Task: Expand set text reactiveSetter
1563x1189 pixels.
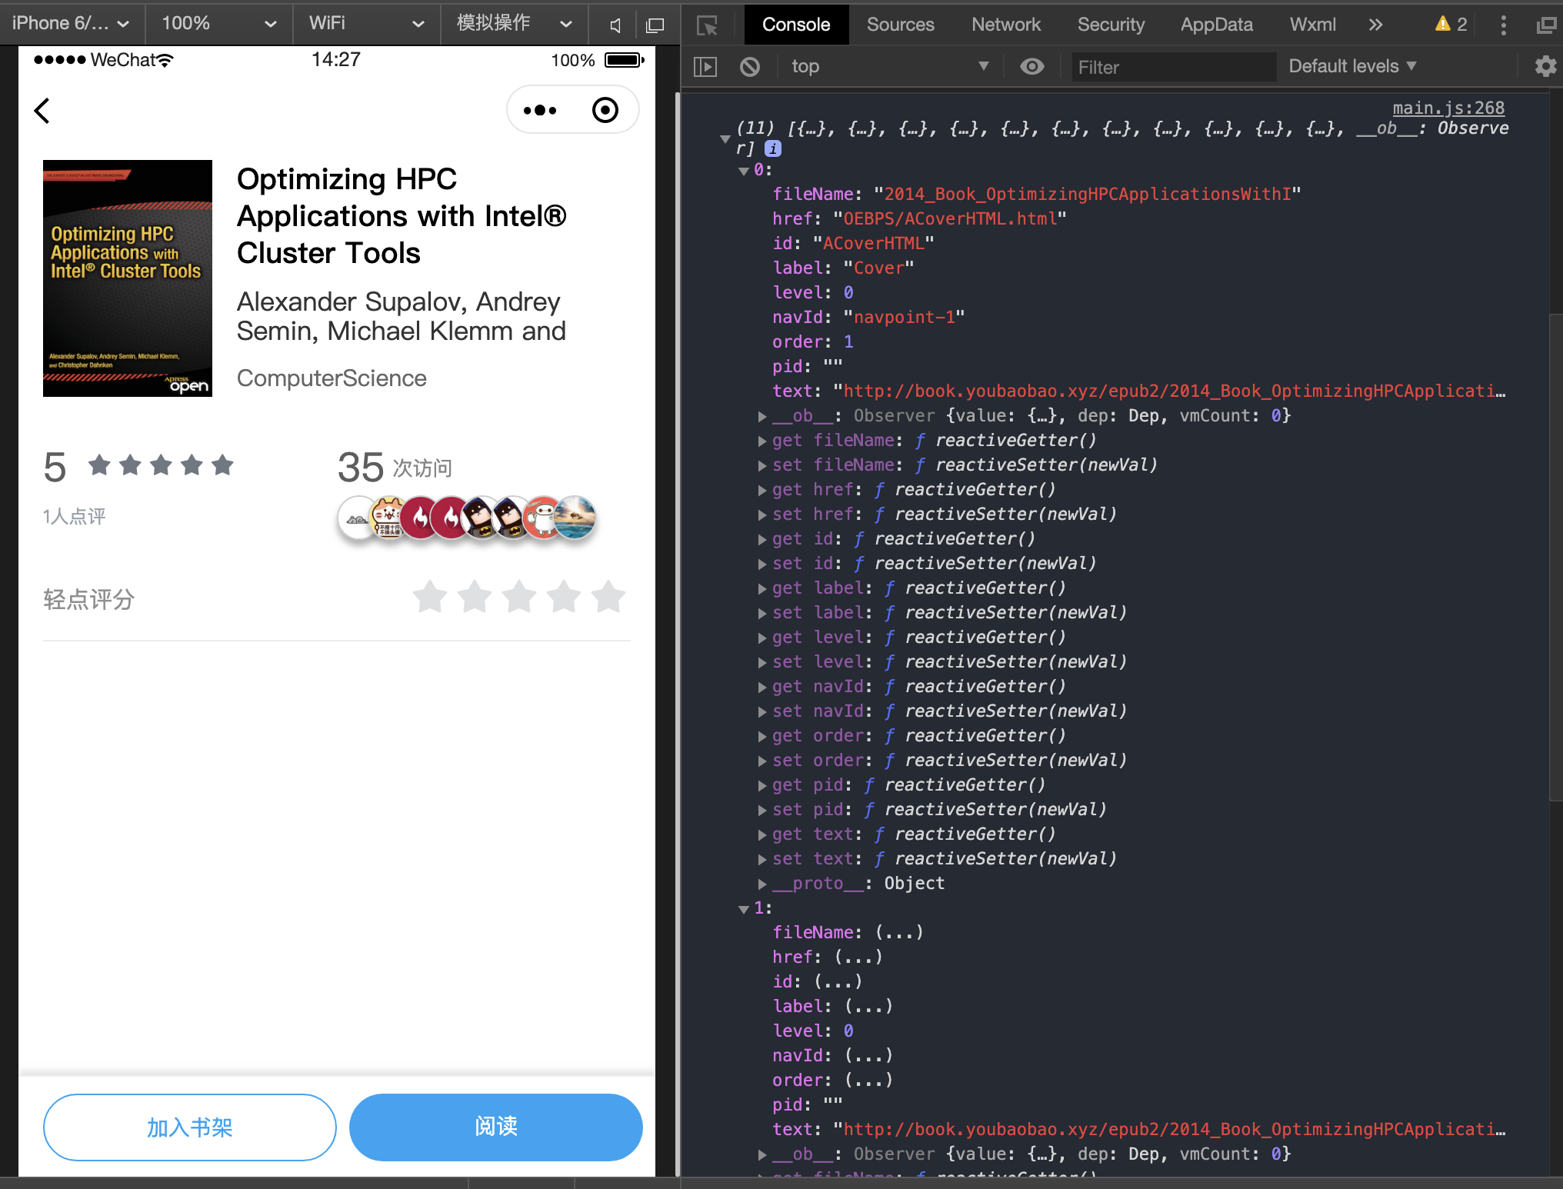Action: coord(762,860)
